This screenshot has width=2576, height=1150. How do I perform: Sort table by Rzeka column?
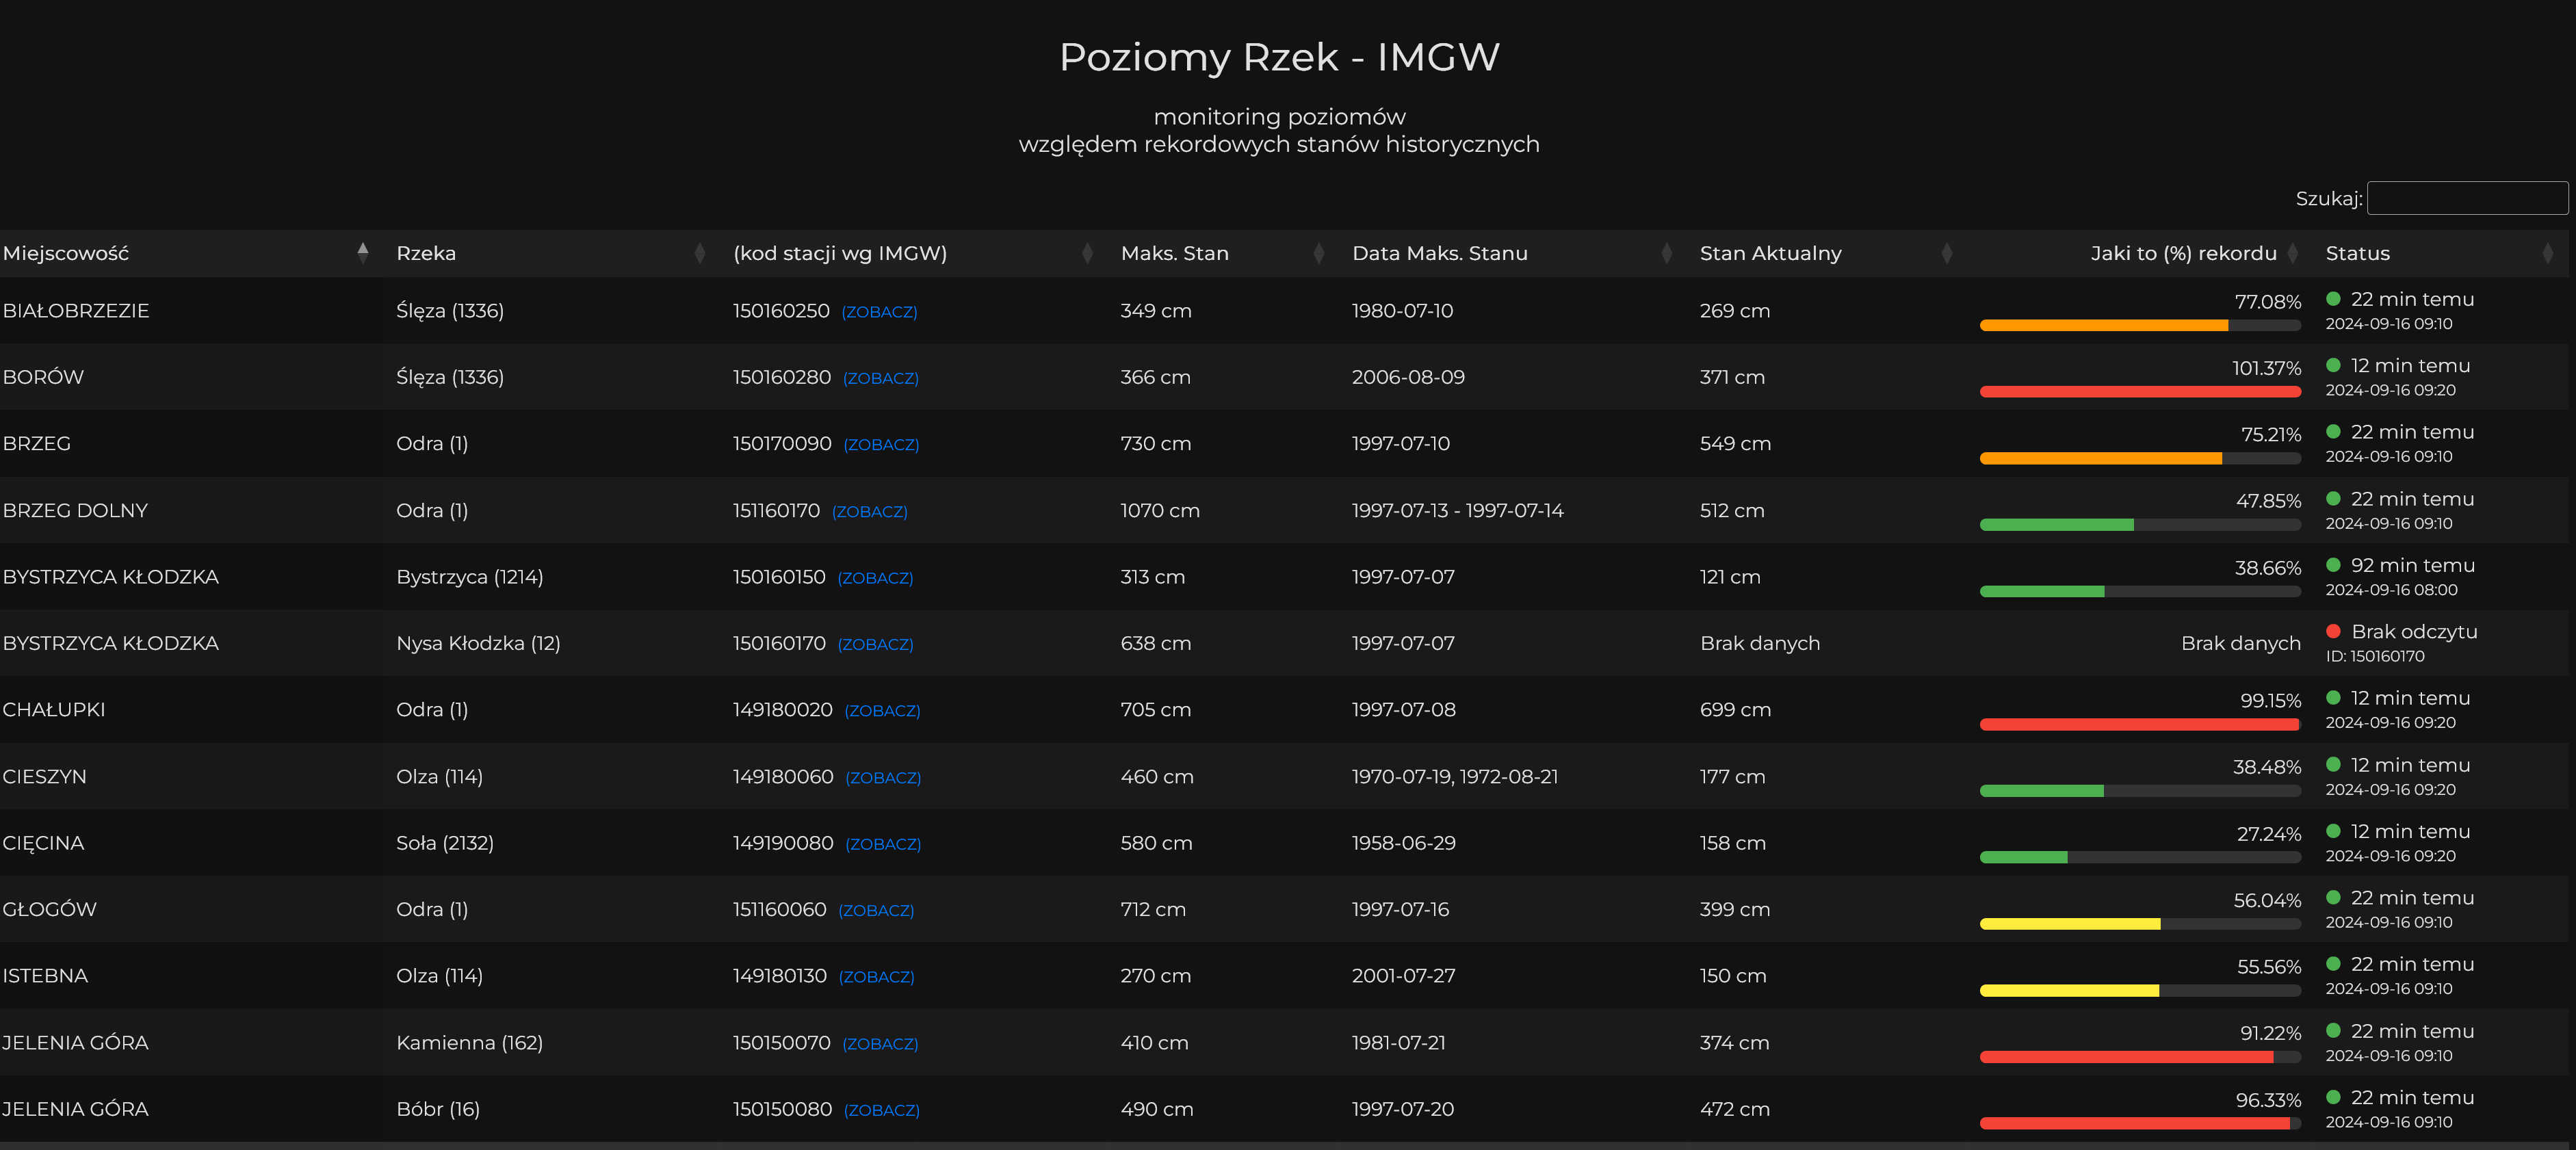click(x=551, y=253)
